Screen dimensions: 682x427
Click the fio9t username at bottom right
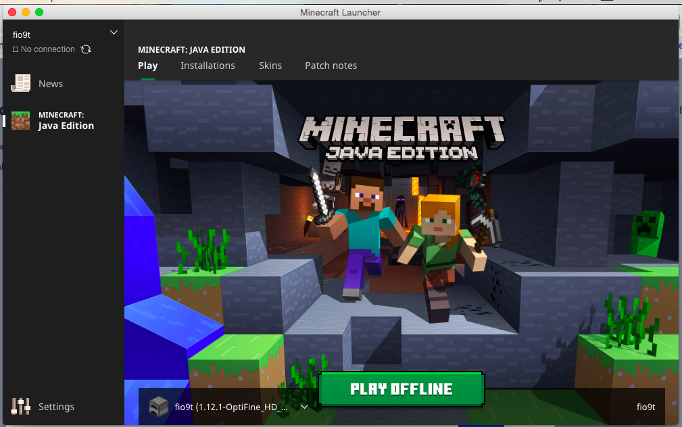tap(646, 407)
